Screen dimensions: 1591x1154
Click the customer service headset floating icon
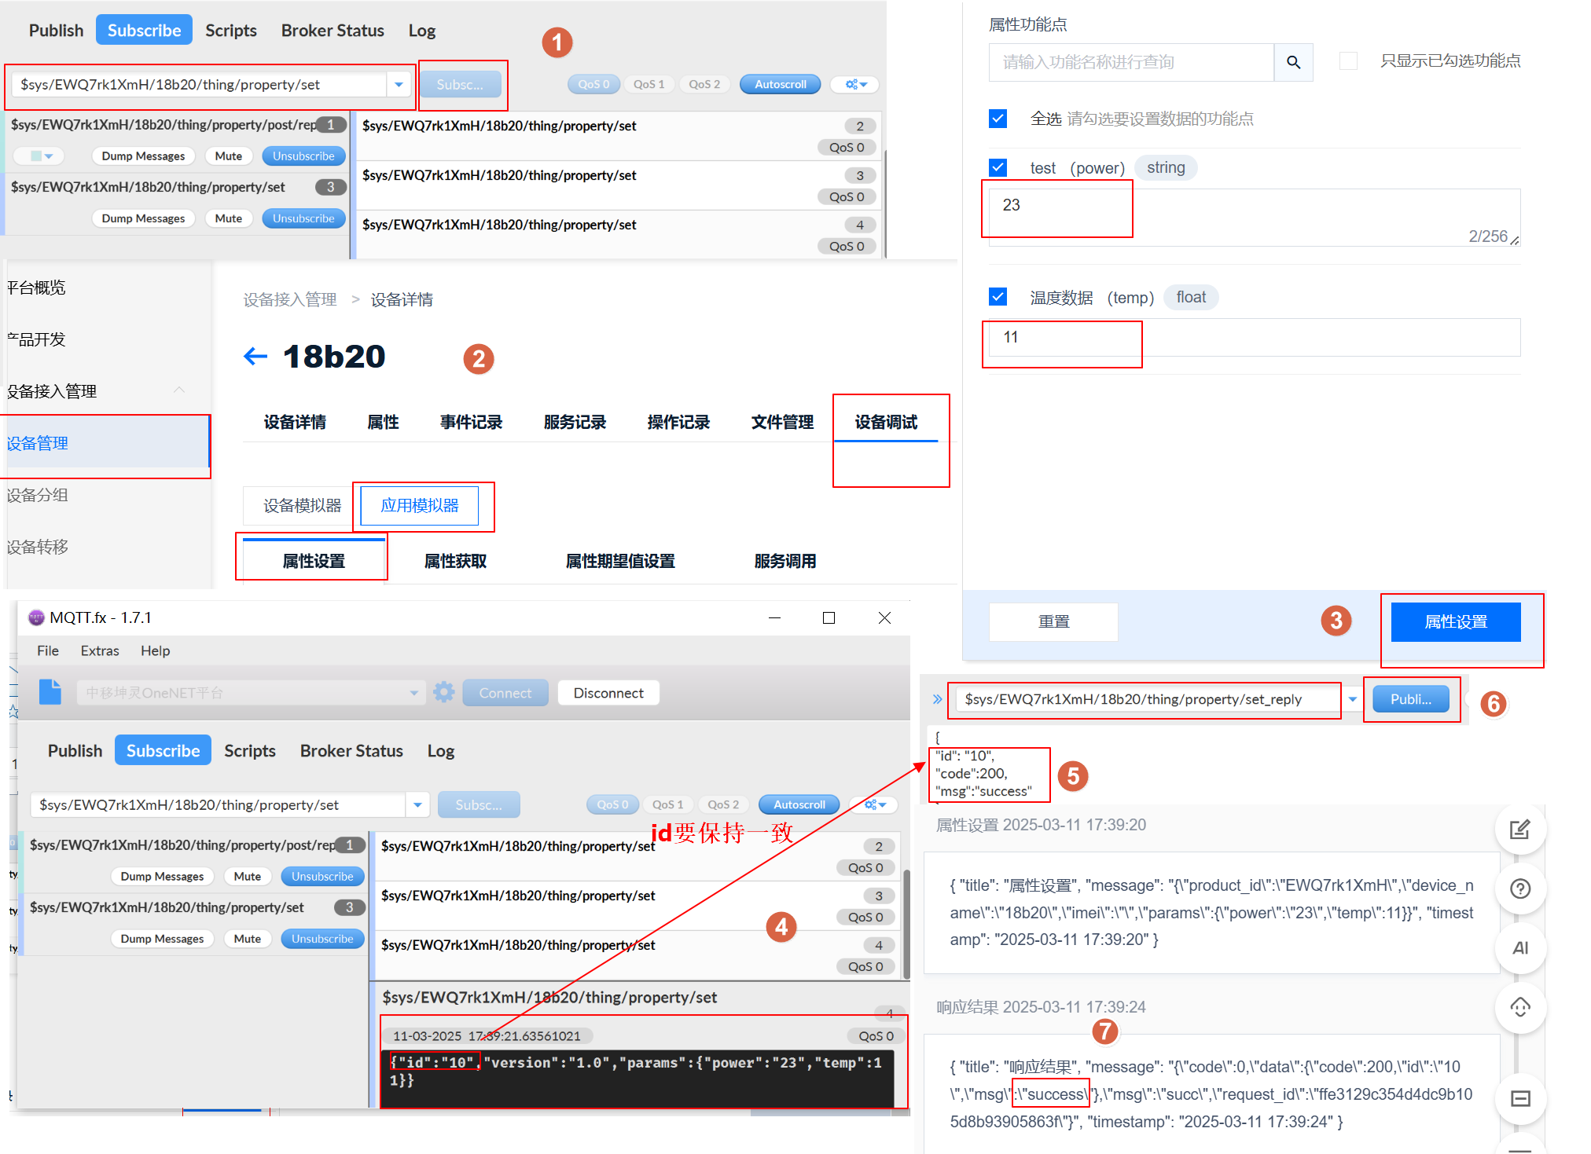point(1519,1008)
